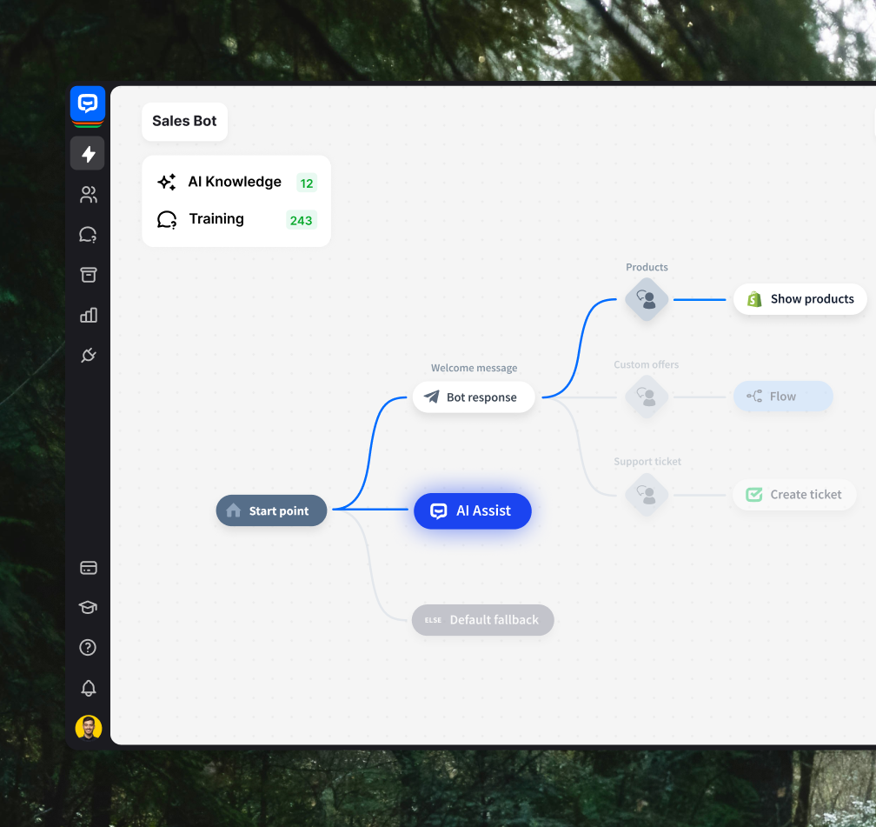Click the chat bubble icon beside Training
The height and width of the screenshot is (827, 876).
tap(167, 220)
